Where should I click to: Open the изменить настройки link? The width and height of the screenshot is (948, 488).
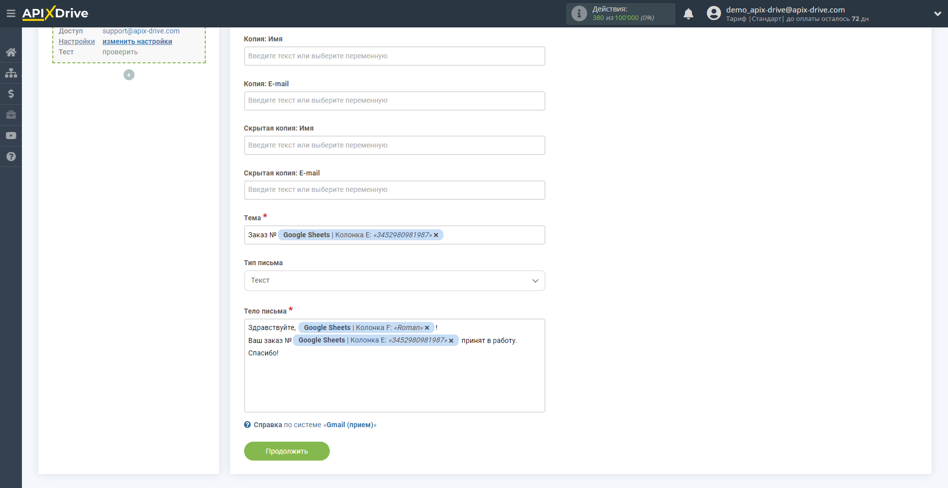[x=137, y=41]
